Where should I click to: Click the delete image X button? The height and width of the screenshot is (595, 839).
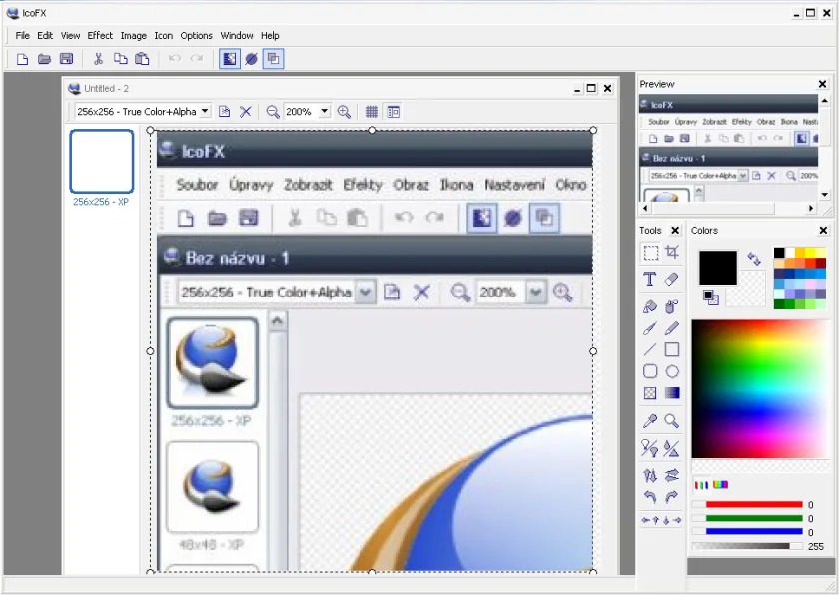[245, 112]
